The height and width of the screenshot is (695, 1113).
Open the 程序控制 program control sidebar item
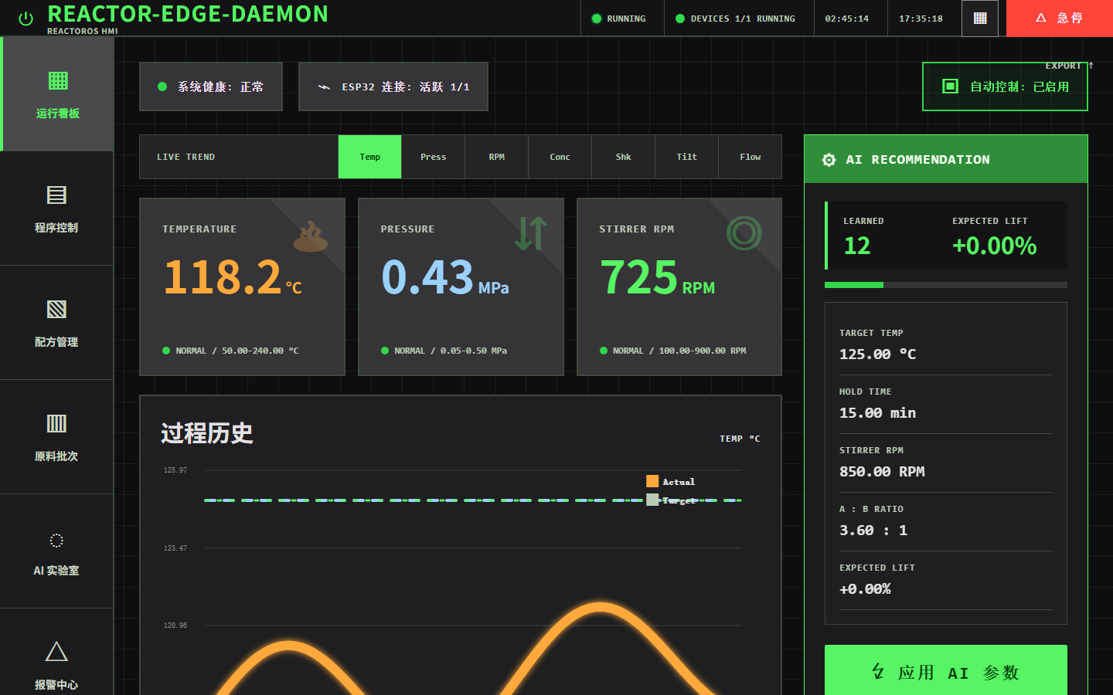[x=57, y=208]
